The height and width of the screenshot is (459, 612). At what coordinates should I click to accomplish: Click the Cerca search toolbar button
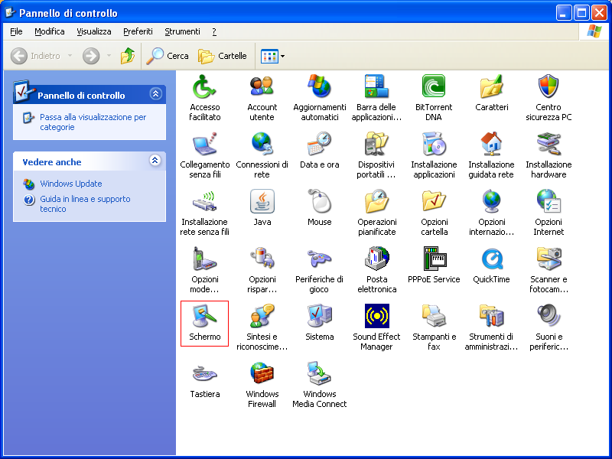click(x=168, y=56)
